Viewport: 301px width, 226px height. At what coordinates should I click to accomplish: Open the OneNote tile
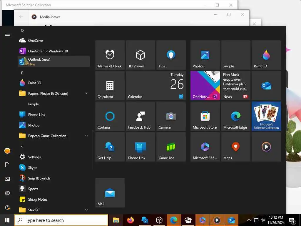click(205, 86)
